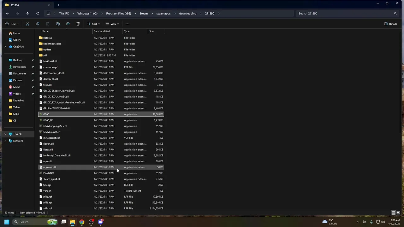Expand This PC in navigation pane
404x227 pixels.
click(5, 134)
